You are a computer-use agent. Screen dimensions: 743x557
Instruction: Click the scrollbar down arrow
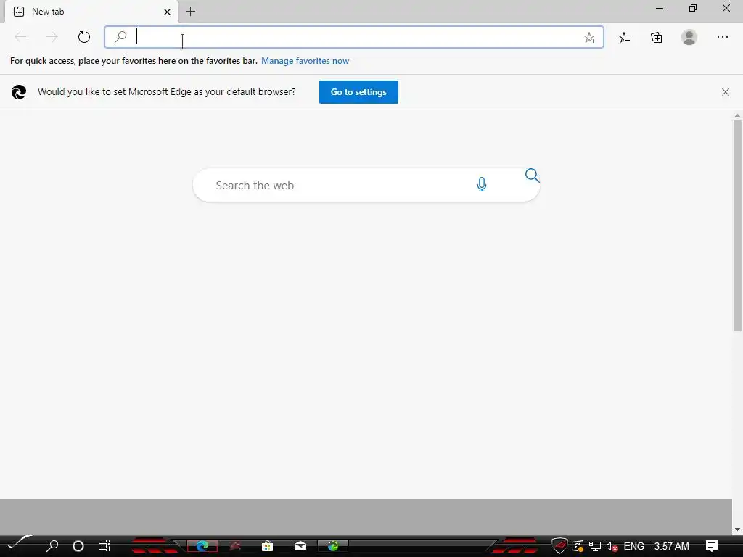pyautogui.click(x=737, y=529)
